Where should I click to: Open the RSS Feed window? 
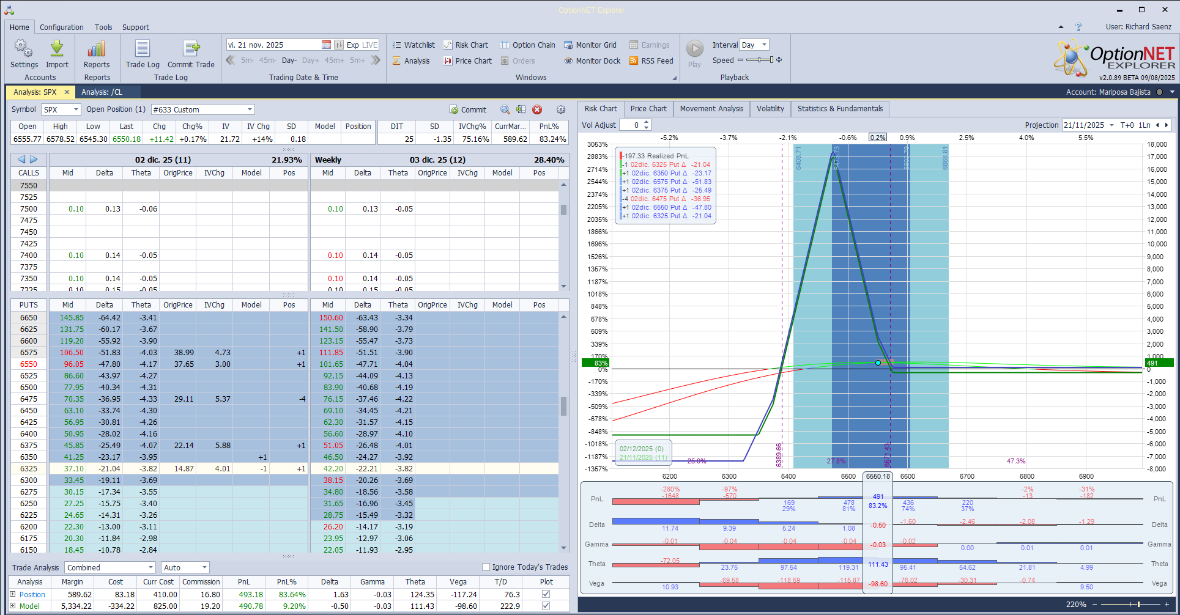pyautogui.click(x=651, y=61)
